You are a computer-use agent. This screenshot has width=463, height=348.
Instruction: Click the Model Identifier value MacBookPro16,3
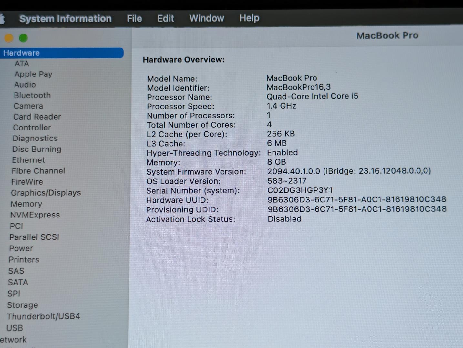299,87
